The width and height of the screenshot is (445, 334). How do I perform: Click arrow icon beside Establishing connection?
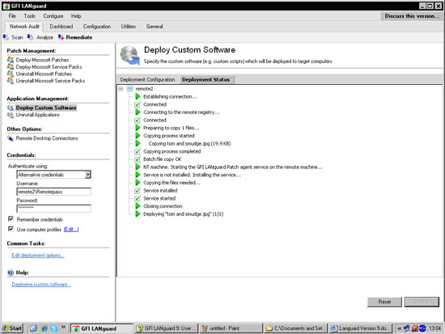(138, 96)
